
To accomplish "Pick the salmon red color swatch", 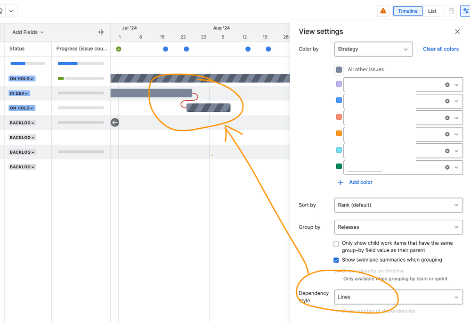I will click(x=339, y=117).
